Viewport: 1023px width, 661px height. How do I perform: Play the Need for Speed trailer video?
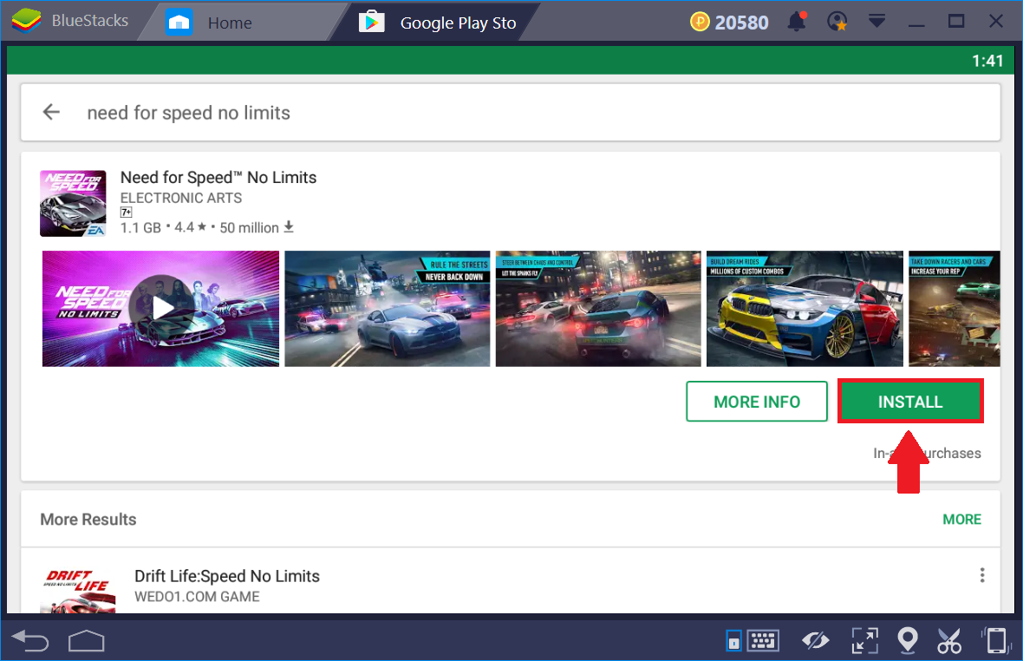(x=160, y=309)
